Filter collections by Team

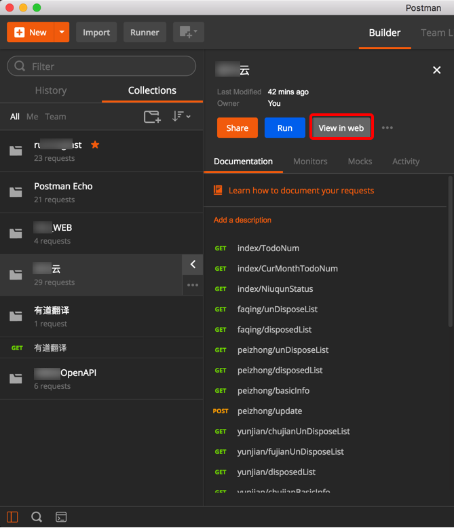pos(56,117)
